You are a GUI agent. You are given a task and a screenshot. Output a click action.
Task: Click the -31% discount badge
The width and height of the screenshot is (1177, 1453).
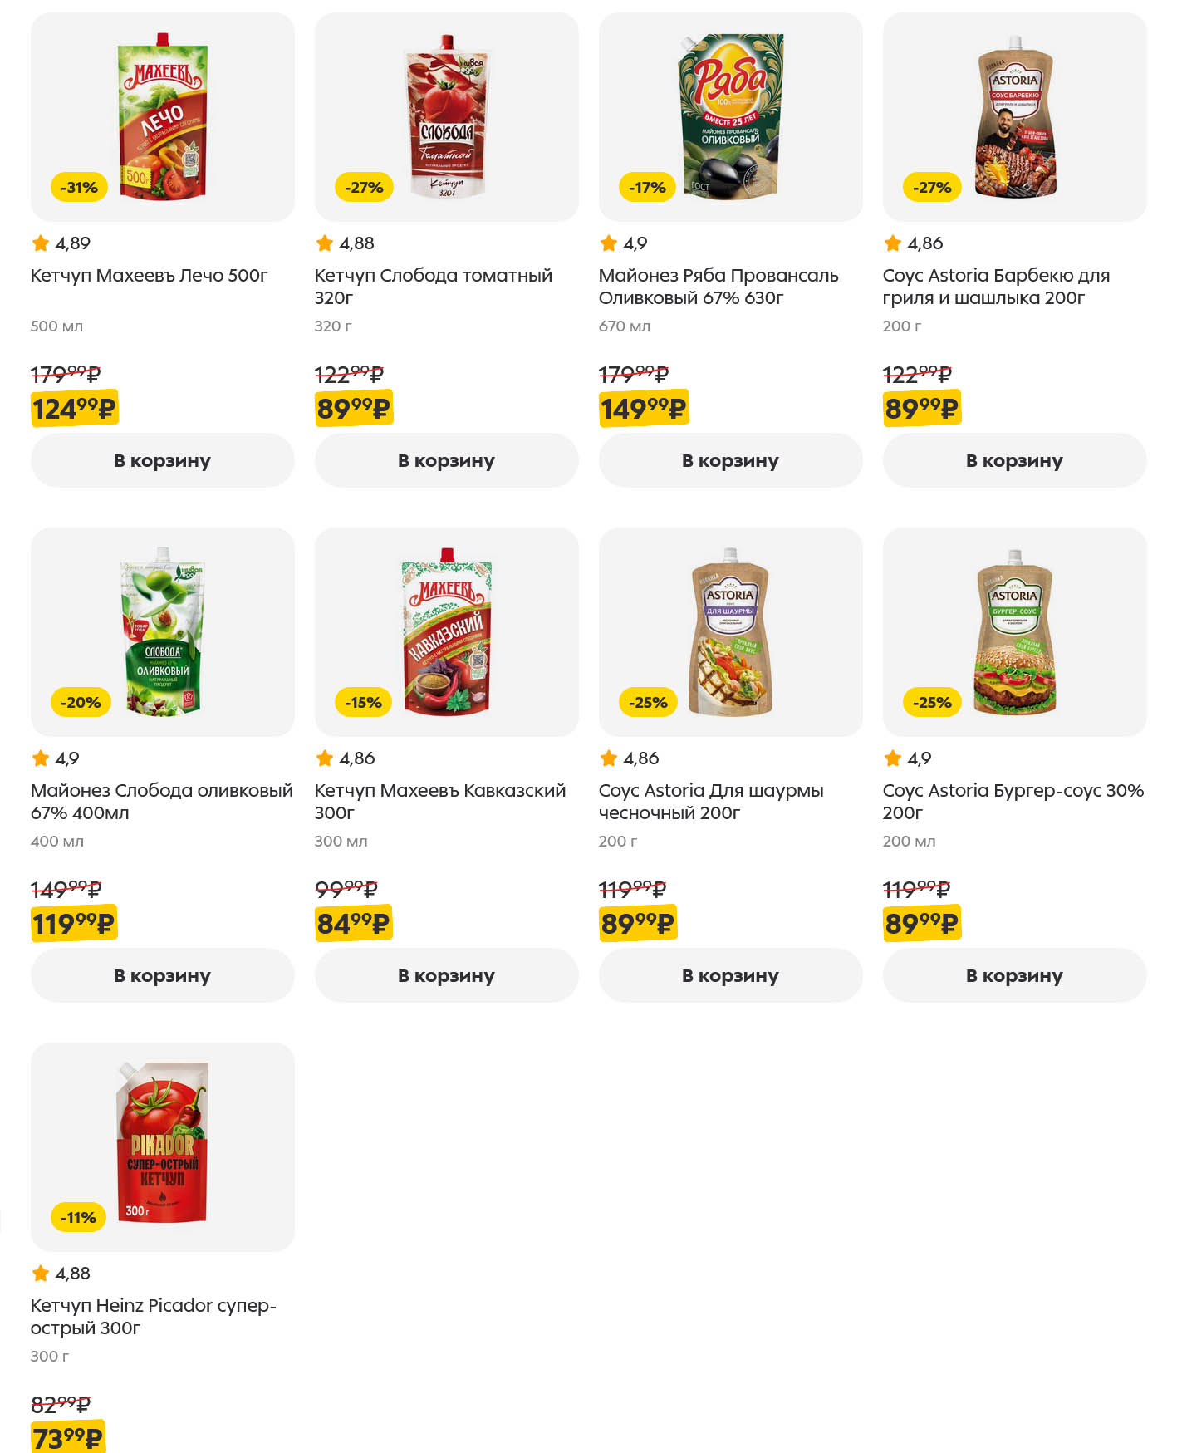80,187
